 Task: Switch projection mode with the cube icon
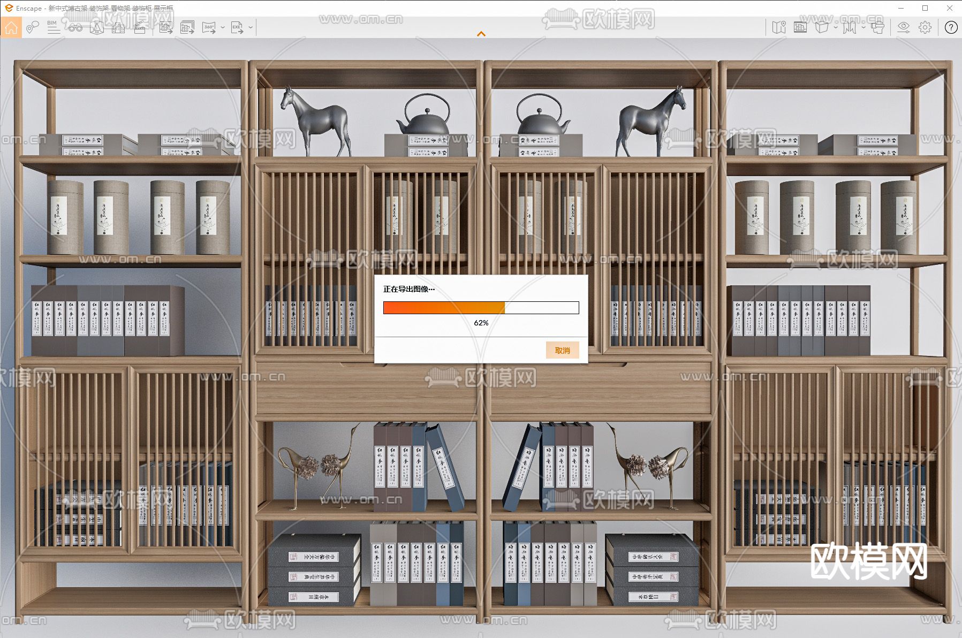(822, 27)
